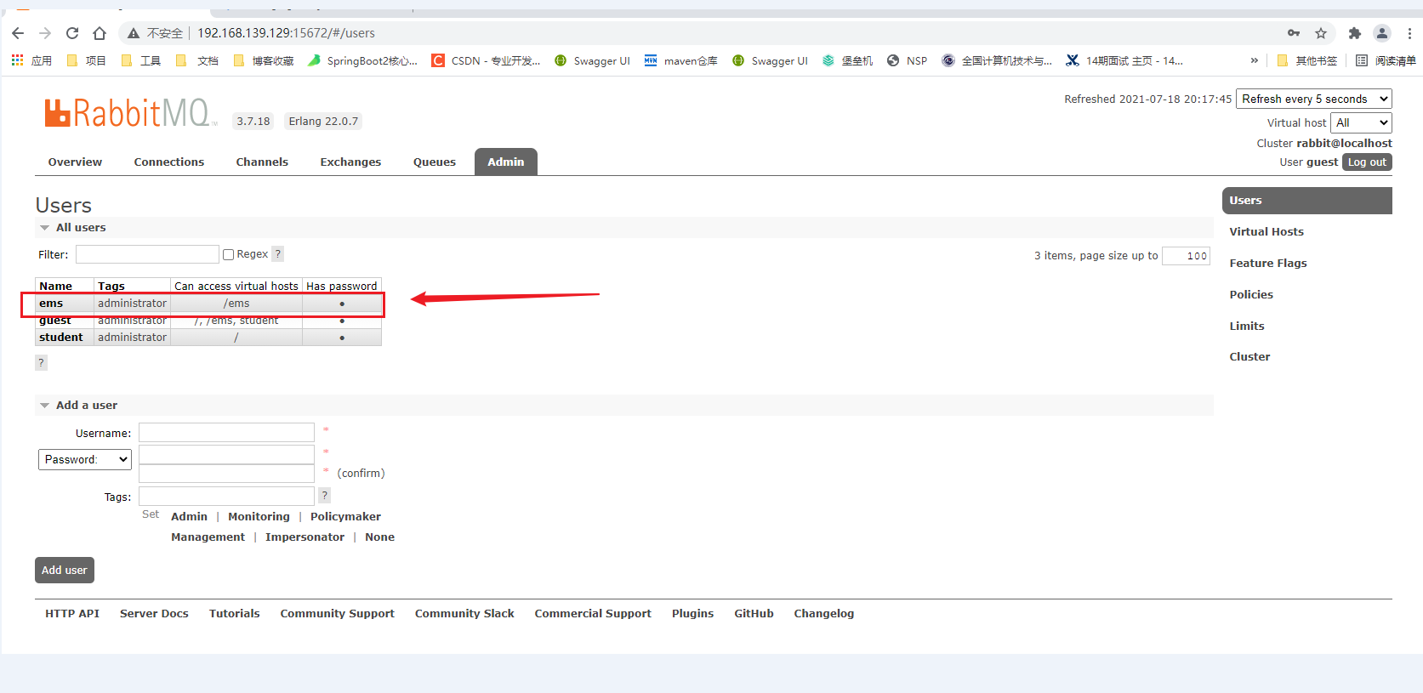The width and height of the screenshot is (1423, 693).
Task: Reload the page with the refresh icon
Action: coord(72,33)
